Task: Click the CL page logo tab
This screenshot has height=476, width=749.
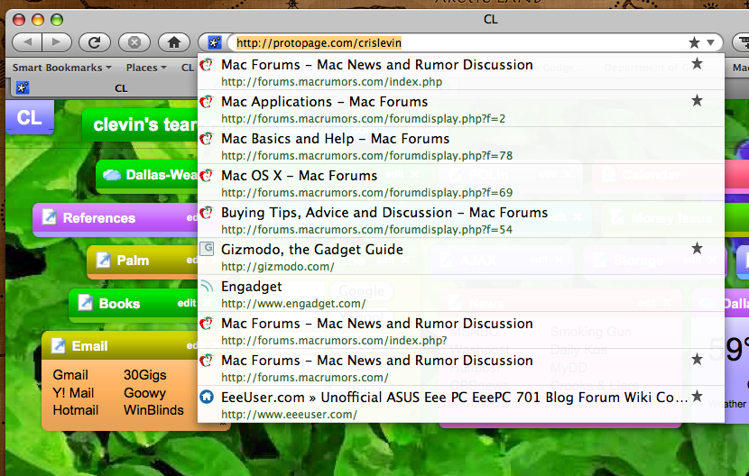Action: [x=30, y=118]
